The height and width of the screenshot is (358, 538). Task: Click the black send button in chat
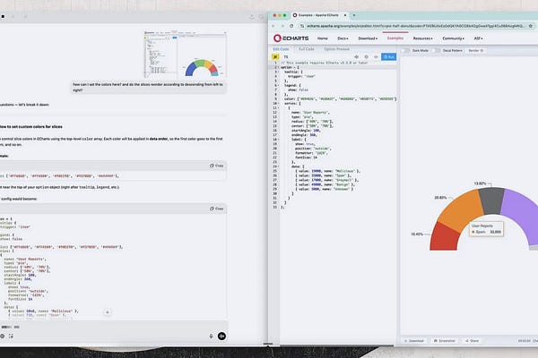(x=222, y=337)
